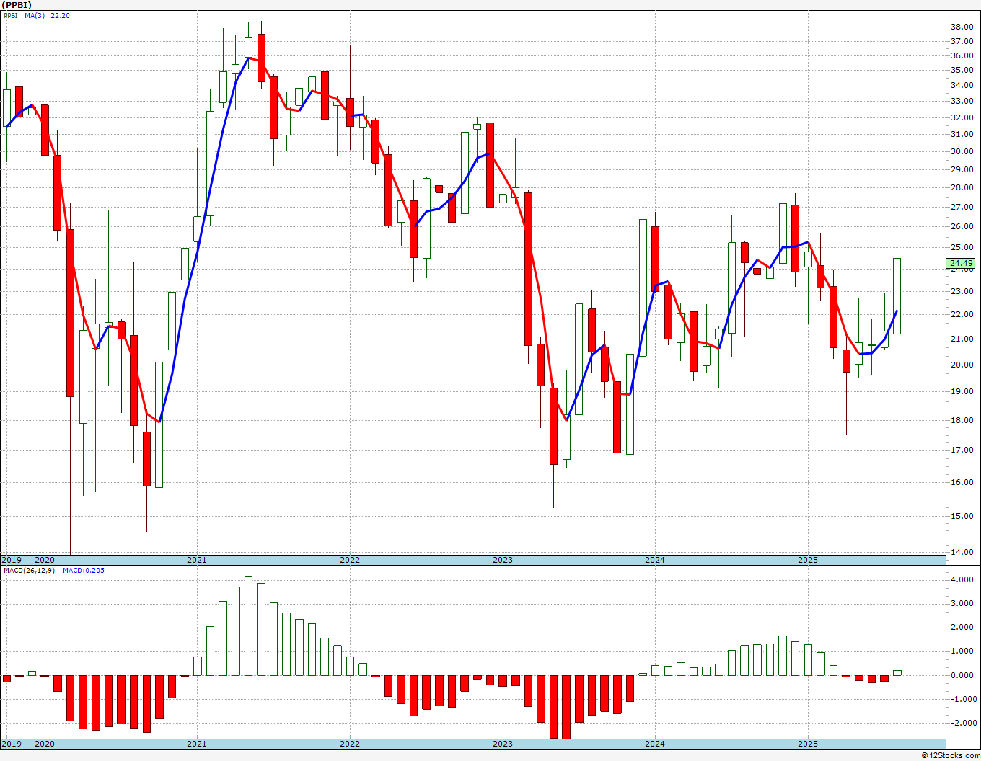Viewport: 981px width, 761px height.
Task: Click the 35.00 price axis label
Action: pyautogui.click(x=962, y=71)
